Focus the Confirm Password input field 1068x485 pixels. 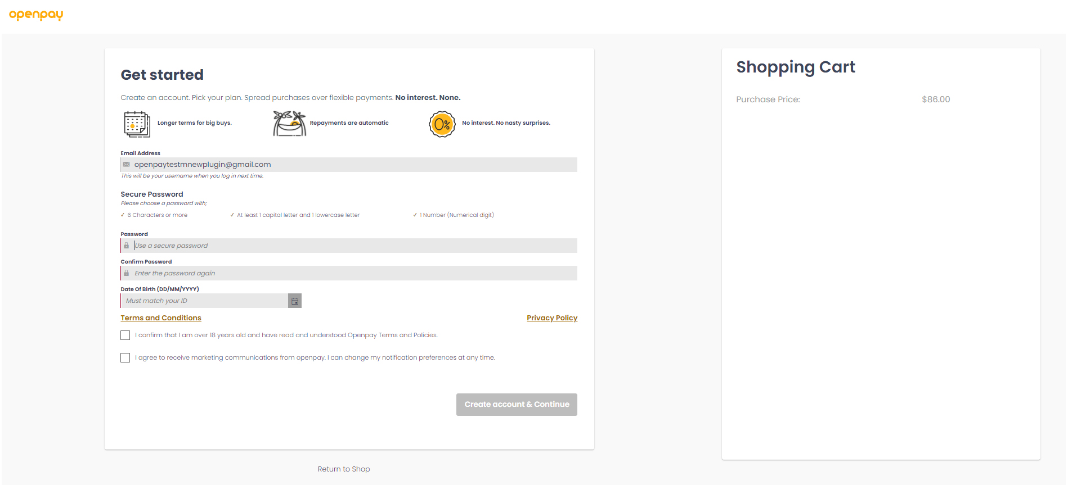[349, 273]
